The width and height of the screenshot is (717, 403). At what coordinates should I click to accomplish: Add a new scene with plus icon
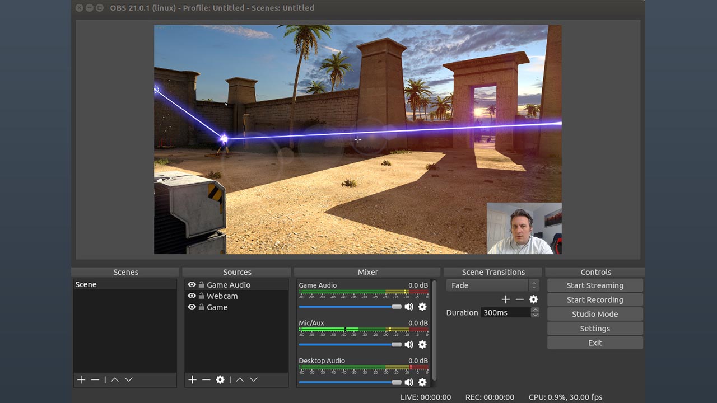tap(81, 379)
